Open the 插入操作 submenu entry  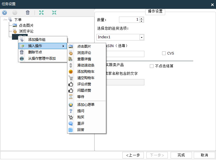point(43,46)
